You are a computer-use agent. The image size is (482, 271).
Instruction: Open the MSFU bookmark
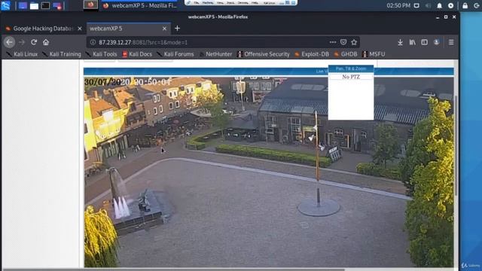coord(374,54)
